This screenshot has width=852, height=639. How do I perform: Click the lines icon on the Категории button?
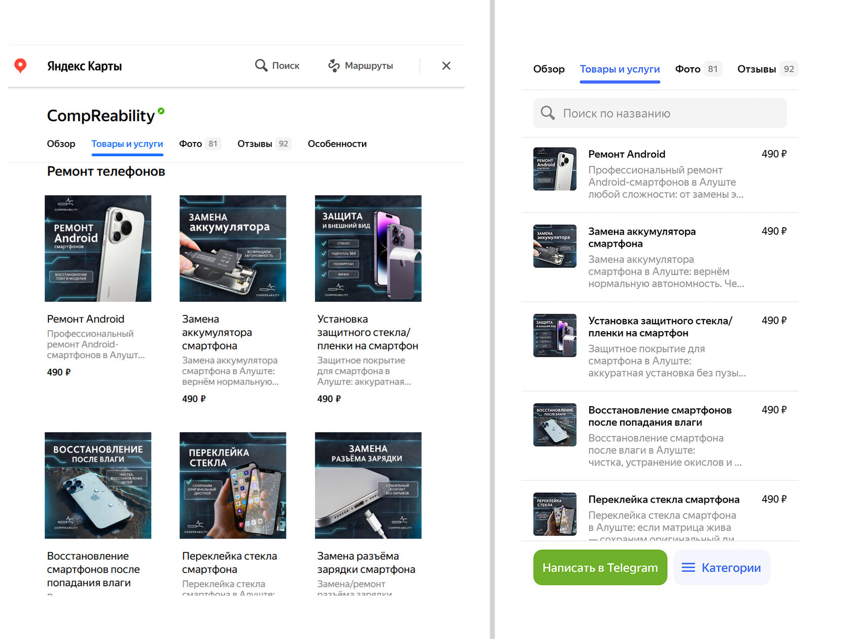pos(688,567)
